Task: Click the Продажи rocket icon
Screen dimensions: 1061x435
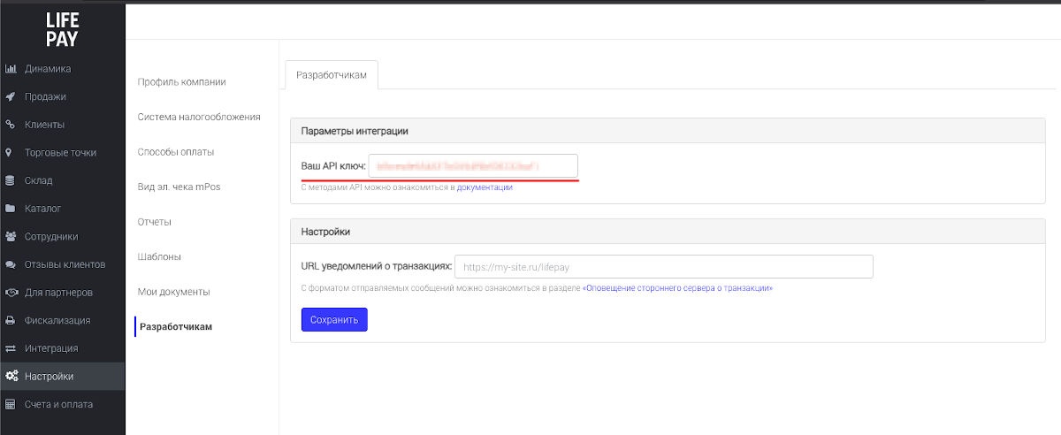Action: click(11, 97)
